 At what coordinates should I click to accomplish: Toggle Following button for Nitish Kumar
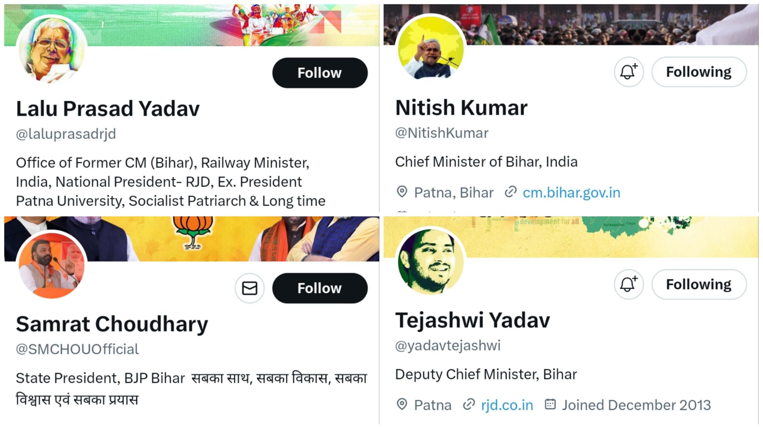tap(699, 72)
